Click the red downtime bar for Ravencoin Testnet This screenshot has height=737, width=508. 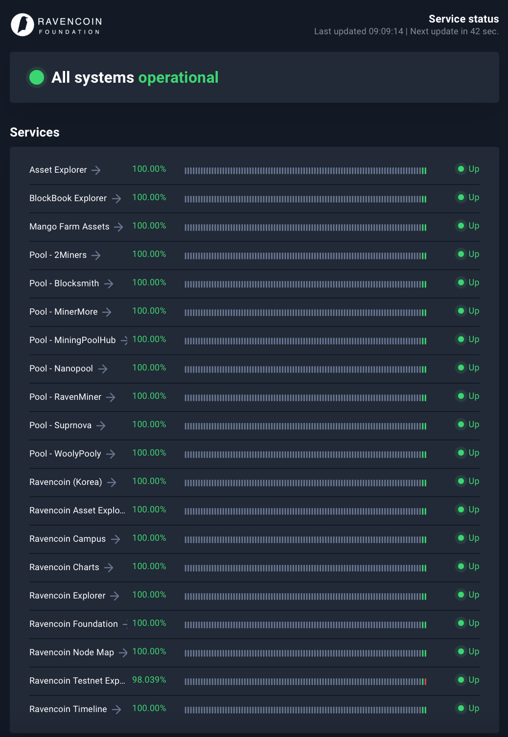[x=425, y=682]
